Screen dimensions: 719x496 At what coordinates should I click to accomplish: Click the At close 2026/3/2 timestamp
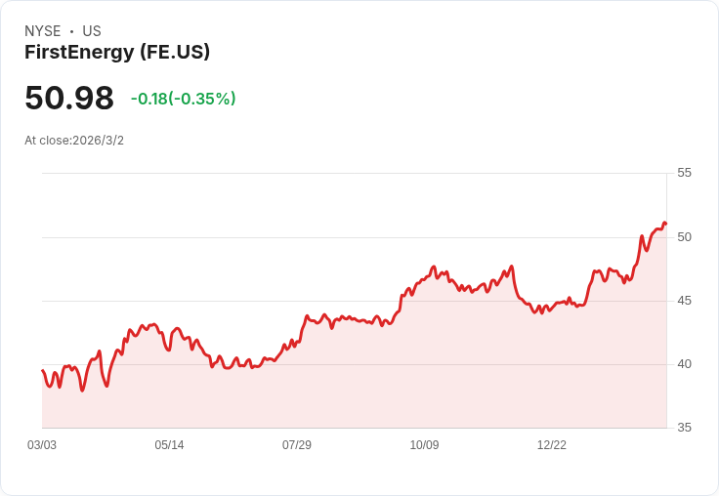point(74,141)
